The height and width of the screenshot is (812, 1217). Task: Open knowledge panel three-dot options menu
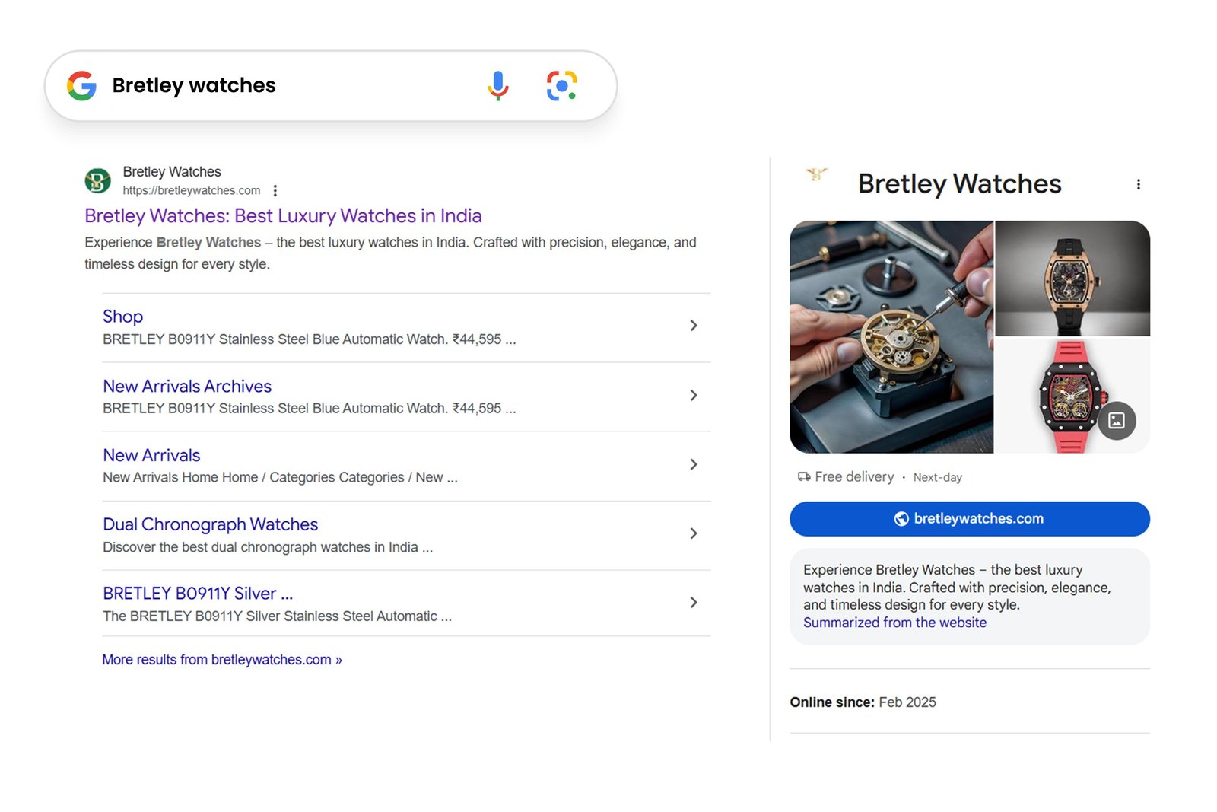[x=1138, y=184]
